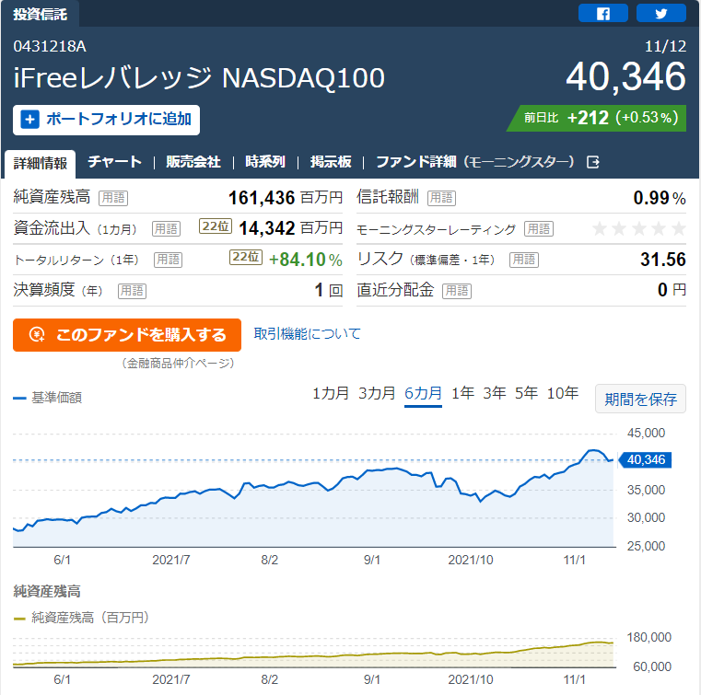Click 用語 icon next to 決算頻度
Image resolution: width=701 pixels, height=695 pixels.
click(132, 291)
